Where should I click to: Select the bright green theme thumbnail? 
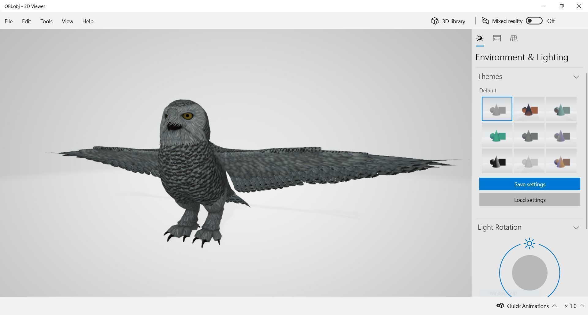pos(497,135)
